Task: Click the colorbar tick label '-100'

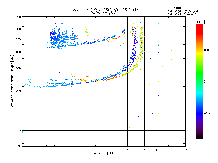Action: (207, 113)
